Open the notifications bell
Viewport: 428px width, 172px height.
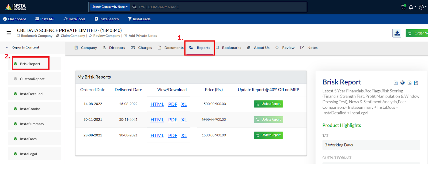point(411,7)
